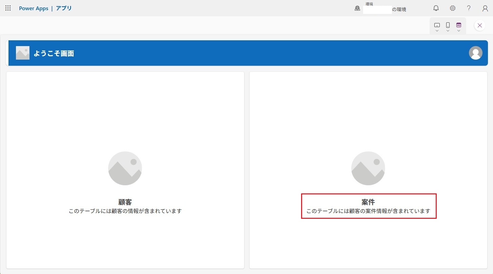
Task: Expand the chevron under the tablet icon
Action: pos(437,31)
